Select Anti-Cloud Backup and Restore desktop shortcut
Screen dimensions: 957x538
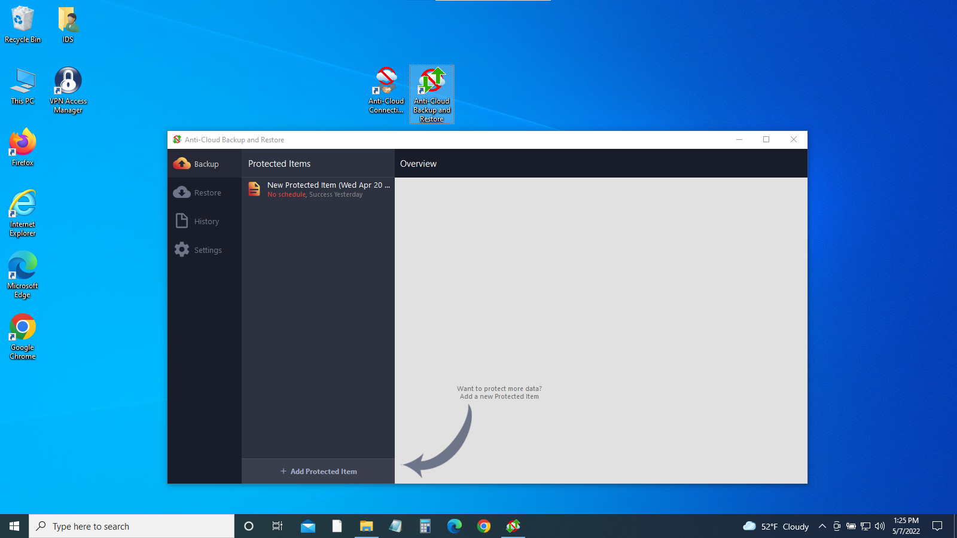pyautogui.click(x=432, y=94)
